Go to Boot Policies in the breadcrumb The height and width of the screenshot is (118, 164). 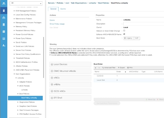[x=104, y=3]
